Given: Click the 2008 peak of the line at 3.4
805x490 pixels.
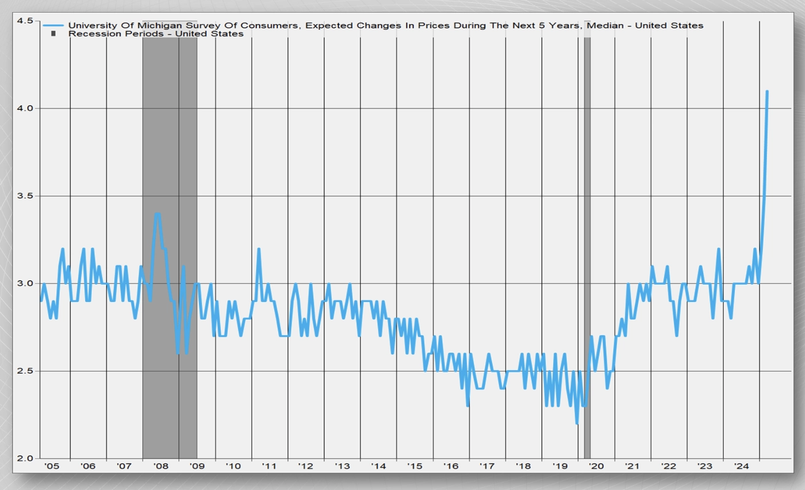Looking at the screenshot, I should 157,214.
